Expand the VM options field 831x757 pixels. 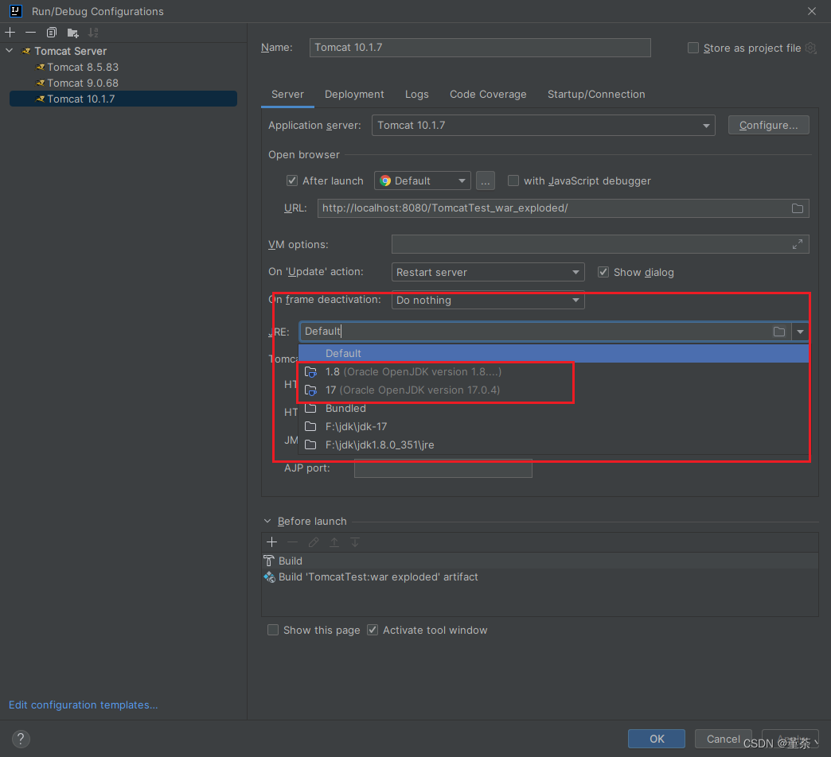click(797, 244)
